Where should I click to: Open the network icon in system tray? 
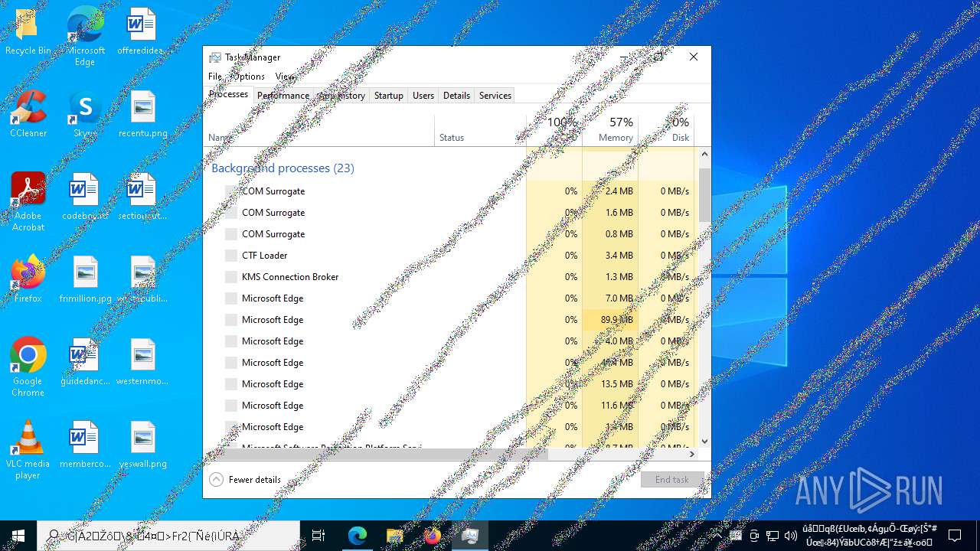(773, 536)
